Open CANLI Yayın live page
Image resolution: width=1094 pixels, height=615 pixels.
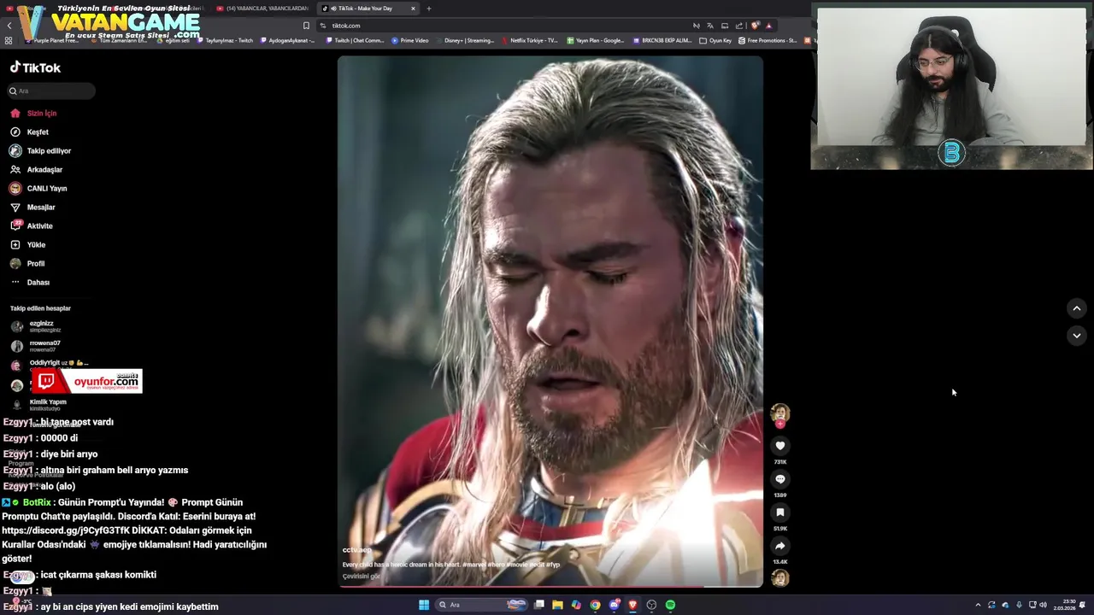(x=38, y=189)
